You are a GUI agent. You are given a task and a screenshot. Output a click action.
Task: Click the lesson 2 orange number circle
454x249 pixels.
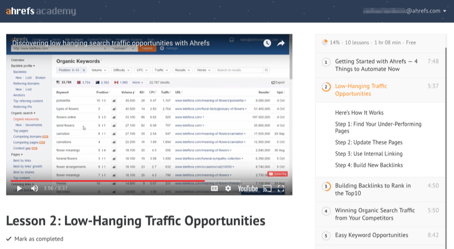coord(326,87)
